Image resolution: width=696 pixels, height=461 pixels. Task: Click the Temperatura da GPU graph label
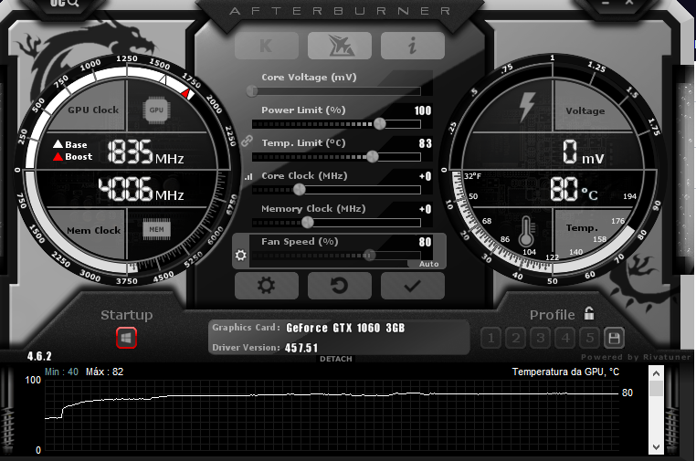point(565,372)
